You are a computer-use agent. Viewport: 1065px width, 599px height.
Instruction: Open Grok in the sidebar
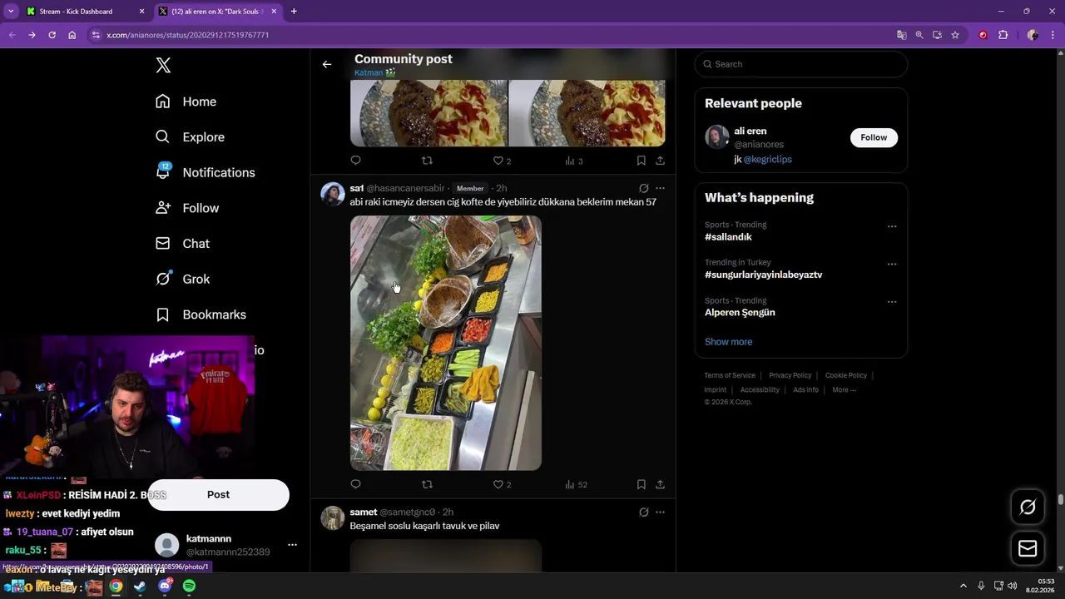tap(183, 280)
